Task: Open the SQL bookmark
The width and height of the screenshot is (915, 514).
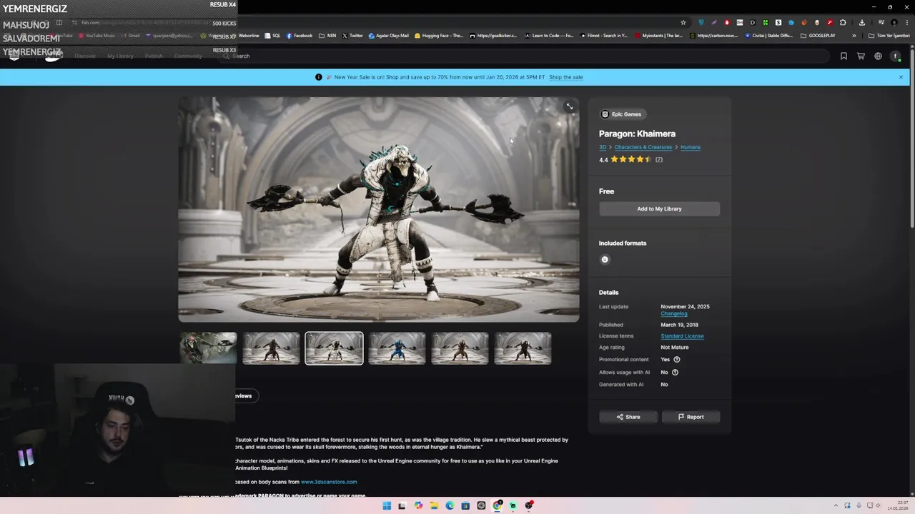Action: [272, 36]
